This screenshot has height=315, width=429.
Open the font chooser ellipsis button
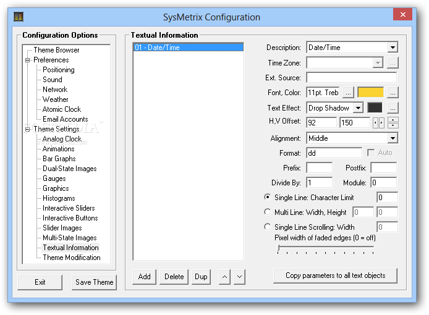[348, 93]
